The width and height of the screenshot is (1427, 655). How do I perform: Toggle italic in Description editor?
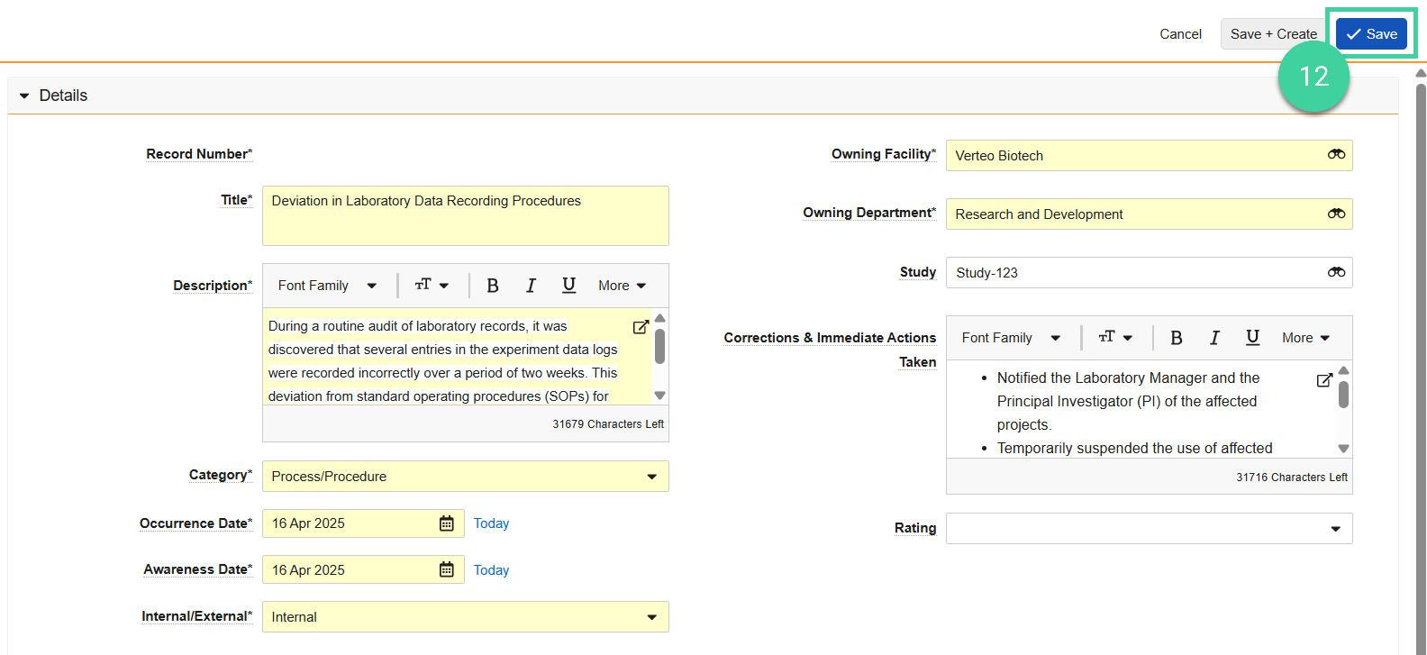coord(531,286)
